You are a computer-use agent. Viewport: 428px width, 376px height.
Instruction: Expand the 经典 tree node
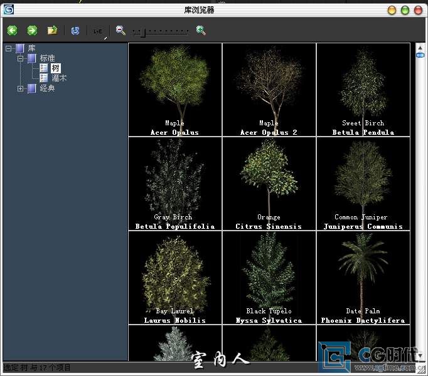pyautogui.click(x=20, y=88)
